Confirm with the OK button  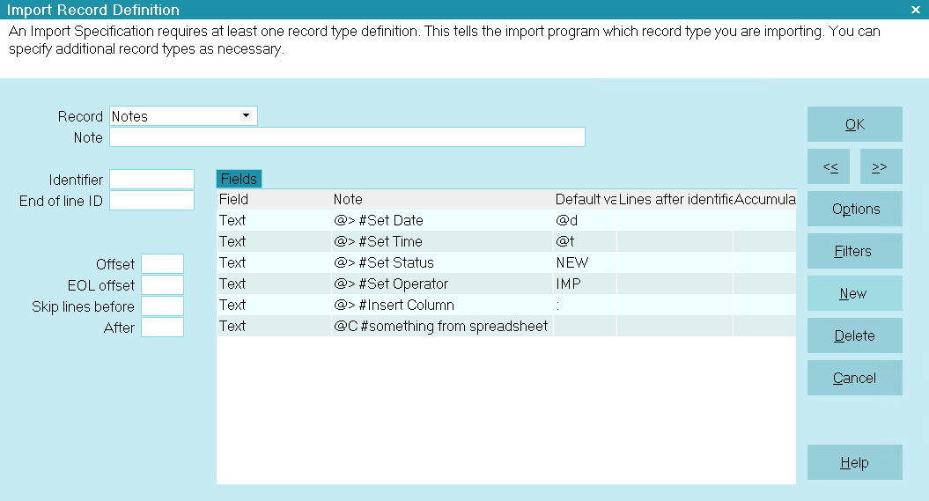pos(854,124)
